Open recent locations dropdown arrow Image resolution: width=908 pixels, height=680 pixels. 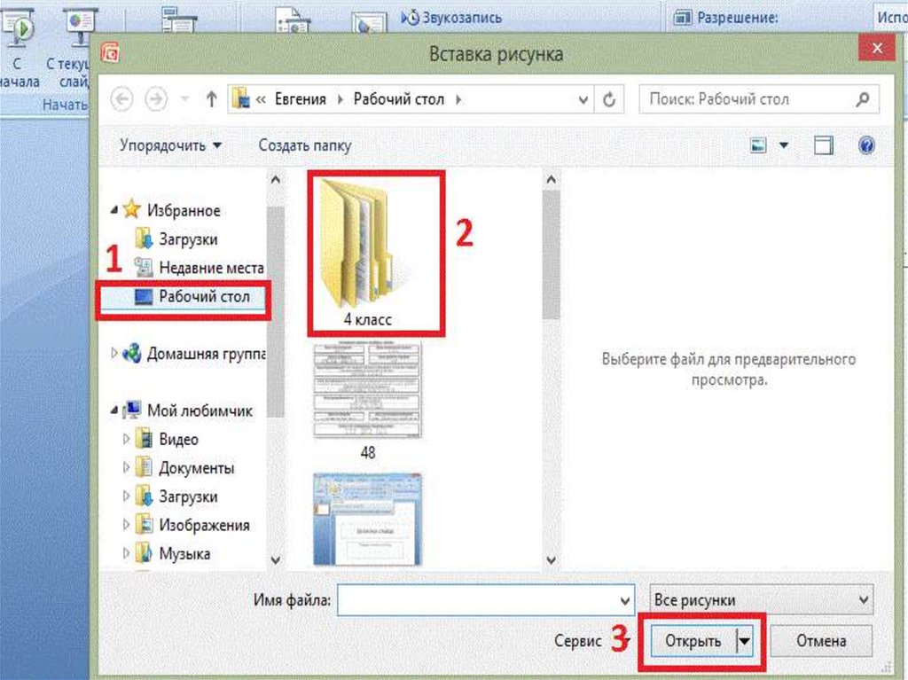click(184, 99)
